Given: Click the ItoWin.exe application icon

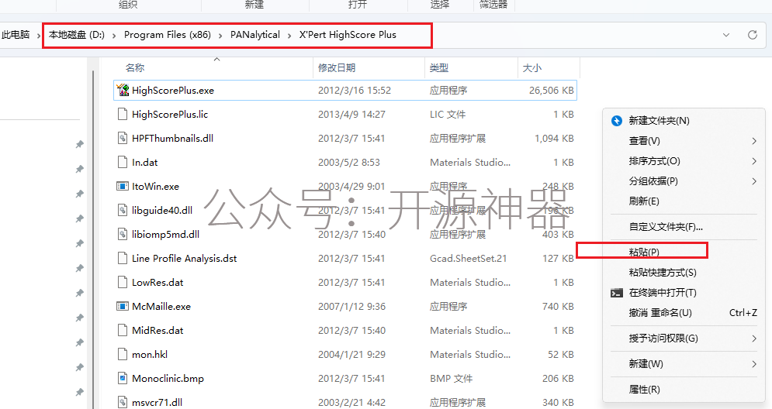Looking at the screenshot, I should pyautogui.click(x=123, y=187).
